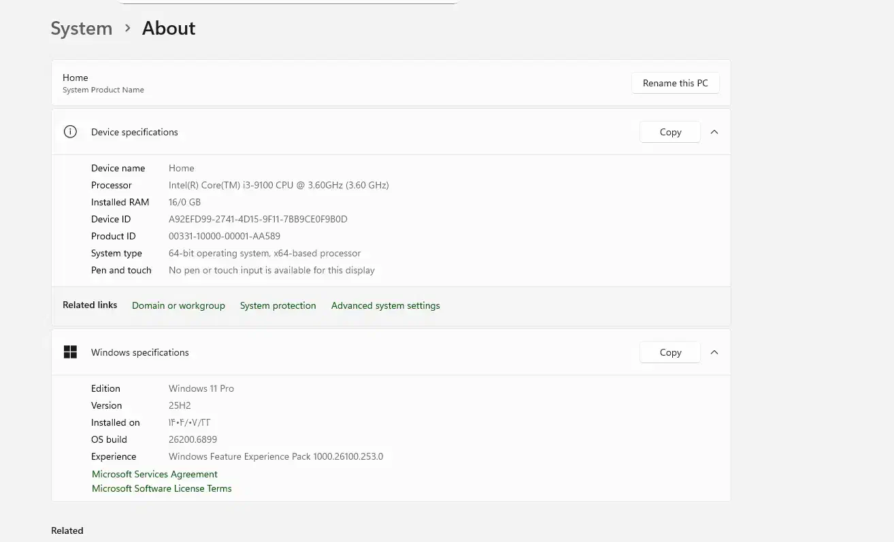
Task: Open Advanced system settings
Action: [x=385, y=305]
